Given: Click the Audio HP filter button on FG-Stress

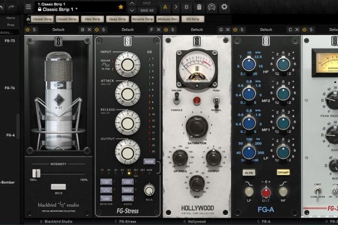Looking at the screenshot, I should point(127,182).
